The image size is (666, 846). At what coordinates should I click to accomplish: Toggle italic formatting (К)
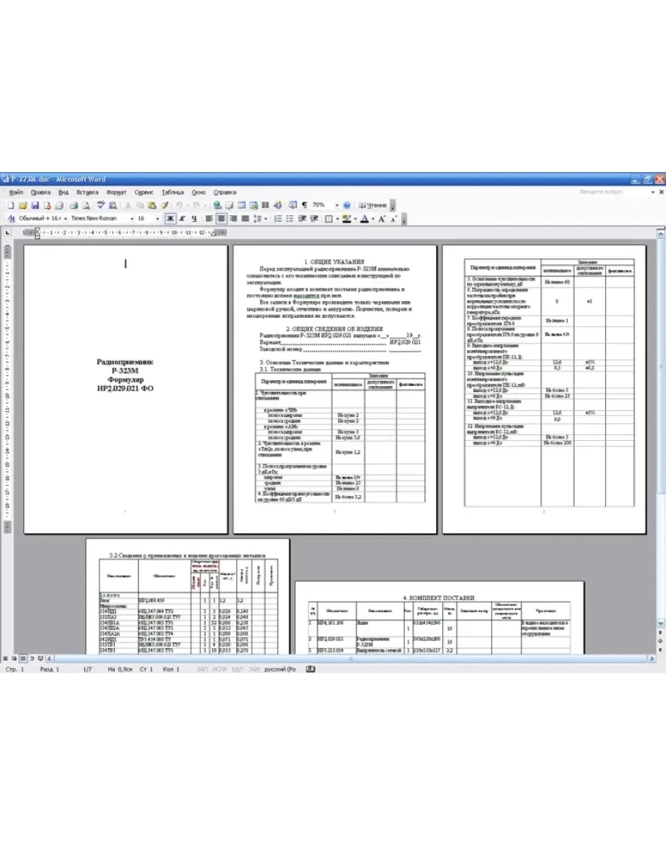pyautogui.click(x=182, y=218)
